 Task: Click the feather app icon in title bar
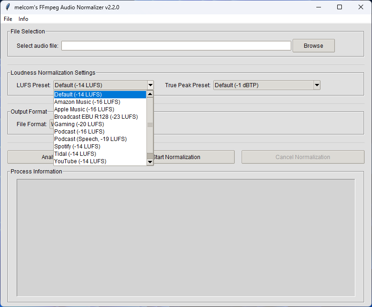point(7,7)
